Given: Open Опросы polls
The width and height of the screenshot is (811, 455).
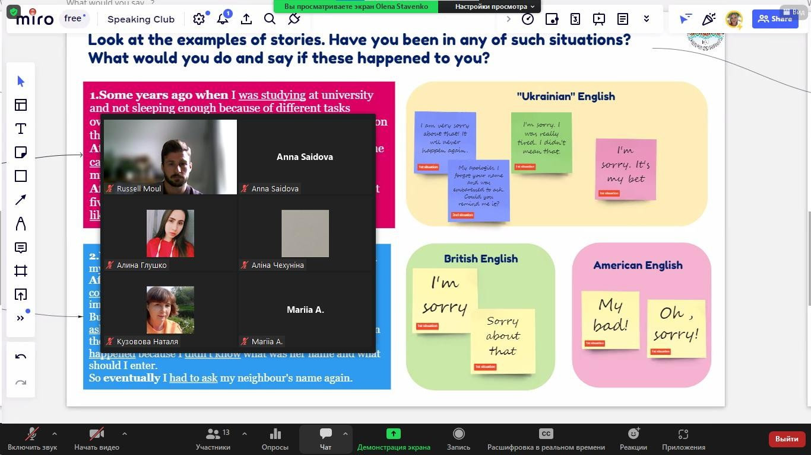Looking at the screenshot, I should [x=275, y=440].
